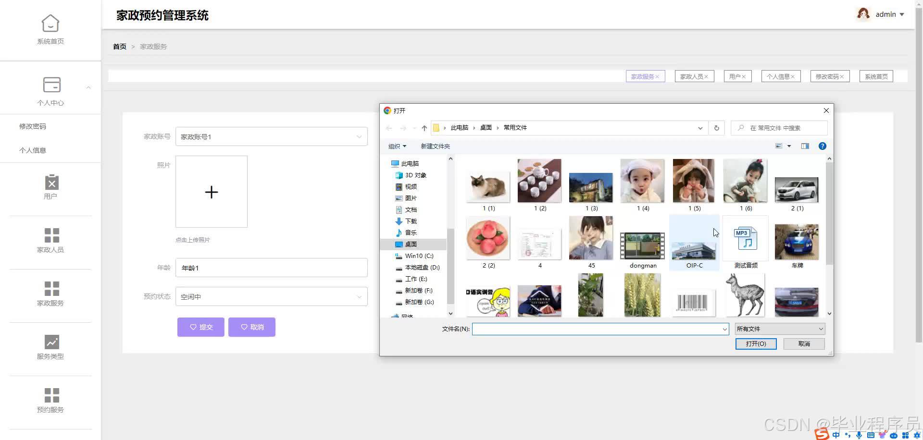
Task: Go to 首页 breadcrumb link
Action: [x=120, y=47]
